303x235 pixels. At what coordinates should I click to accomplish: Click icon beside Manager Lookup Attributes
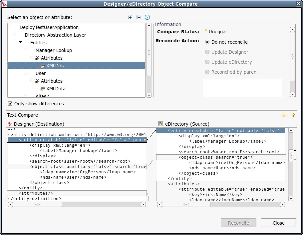point(37,58)
